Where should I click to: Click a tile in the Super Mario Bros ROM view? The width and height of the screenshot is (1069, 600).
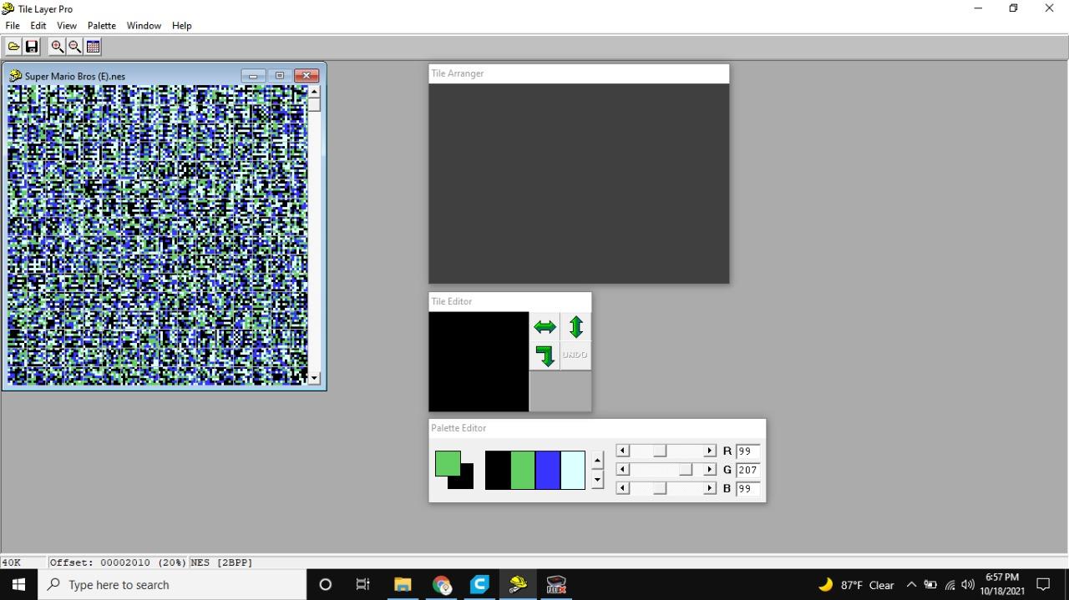click(x=157, y=235)
